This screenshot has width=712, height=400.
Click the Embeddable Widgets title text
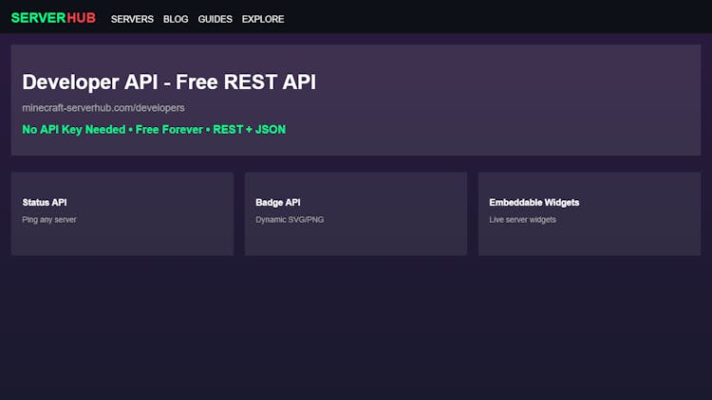click(x=534, y=203)
